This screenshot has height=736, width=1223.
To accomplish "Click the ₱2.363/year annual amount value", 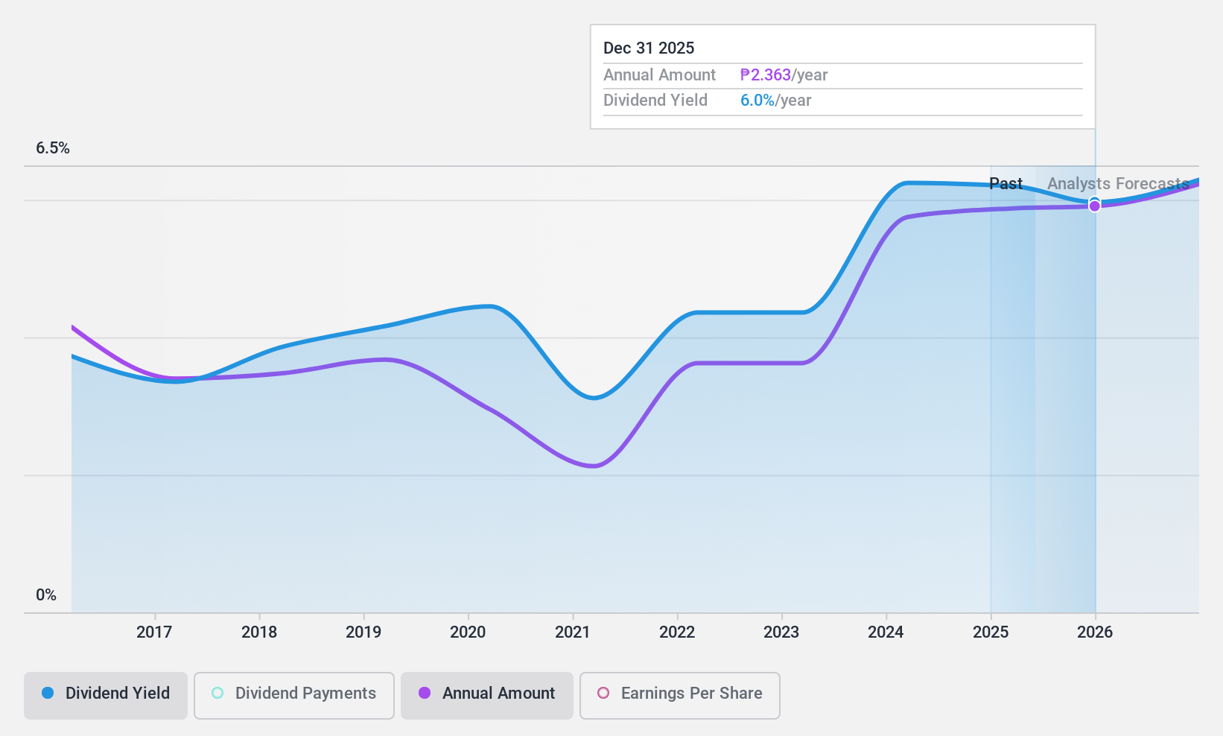I will click(x=784, y=75).
